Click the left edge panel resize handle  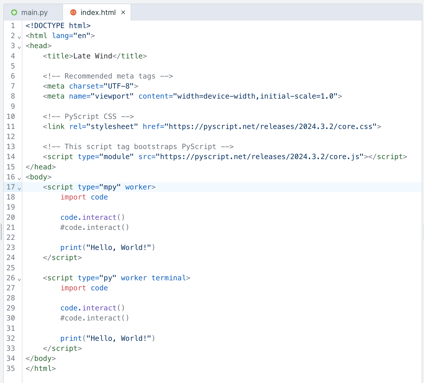1,232
